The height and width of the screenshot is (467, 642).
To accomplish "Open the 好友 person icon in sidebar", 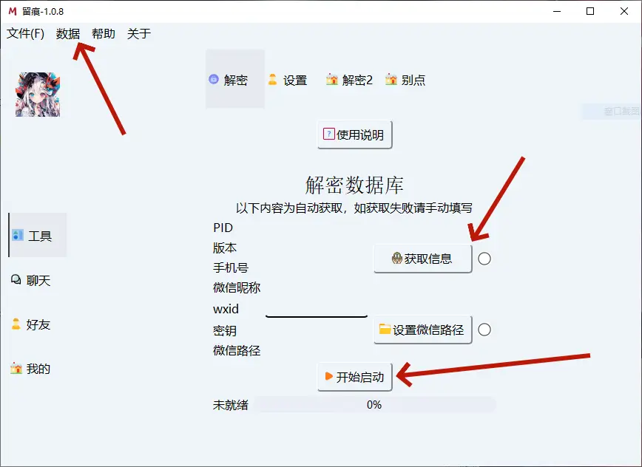I will (x=16, y=324).
